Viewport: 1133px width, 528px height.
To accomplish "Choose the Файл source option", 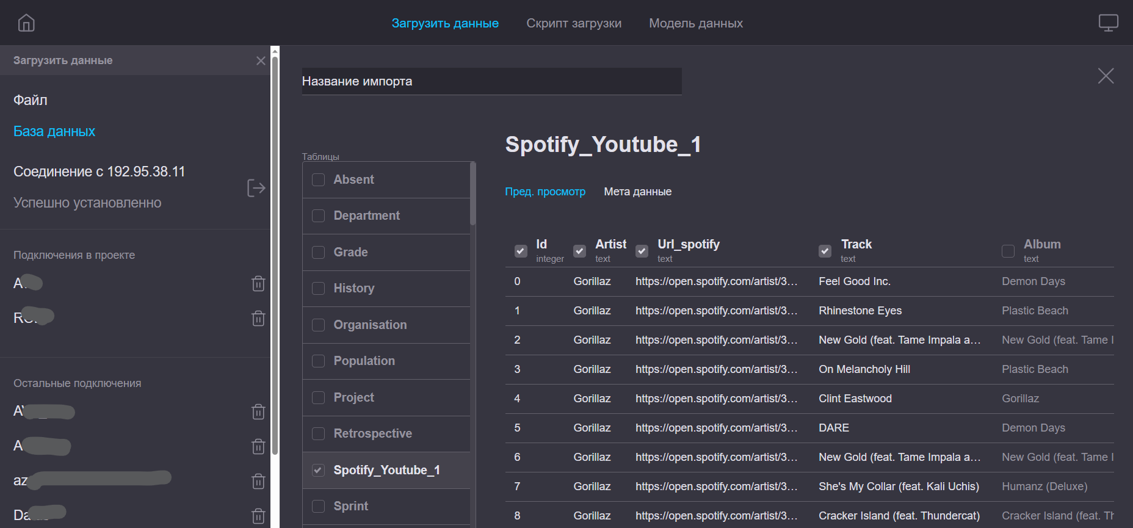I will [31, 100].
